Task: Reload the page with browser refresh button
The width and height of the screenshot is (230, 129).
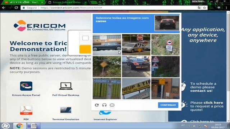Action: pyautogui.click(x=16, y=8)
